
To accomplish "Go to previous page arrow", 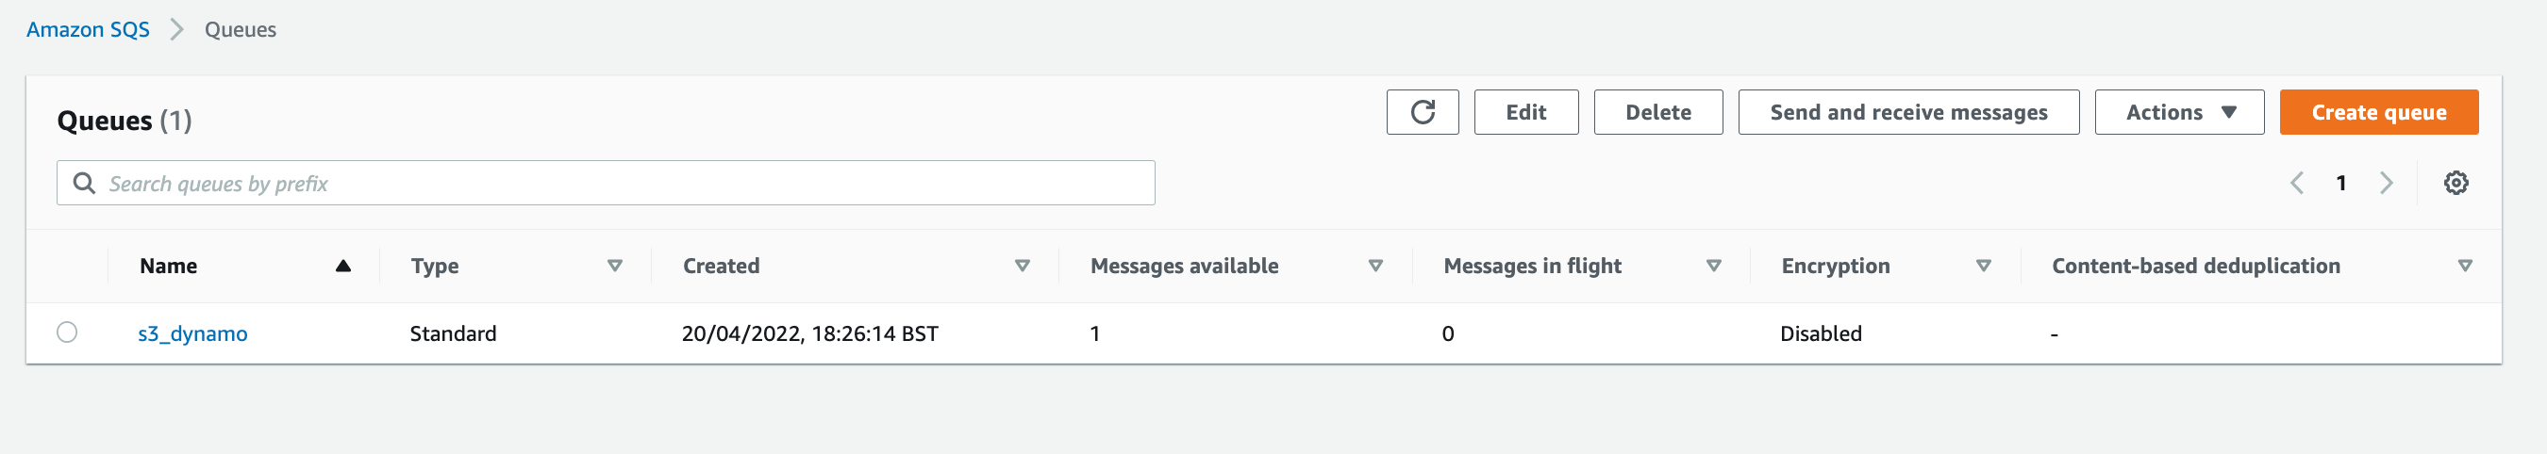I will coord(2296,183).
